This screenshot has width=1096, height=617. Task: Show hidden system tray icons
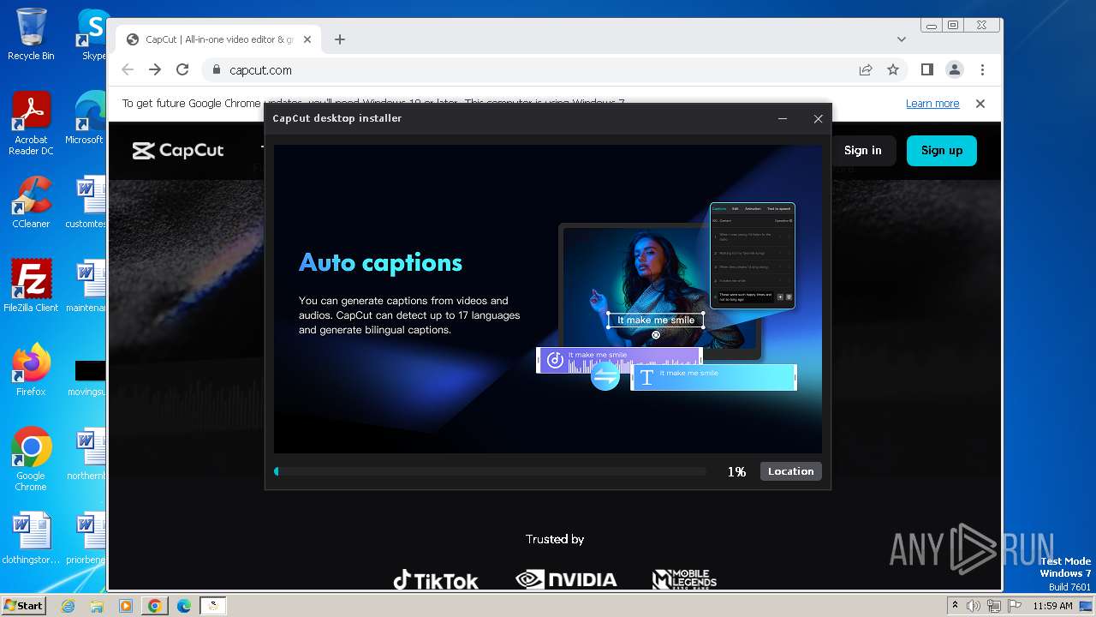pyautogui.click(x=955, y=606)
